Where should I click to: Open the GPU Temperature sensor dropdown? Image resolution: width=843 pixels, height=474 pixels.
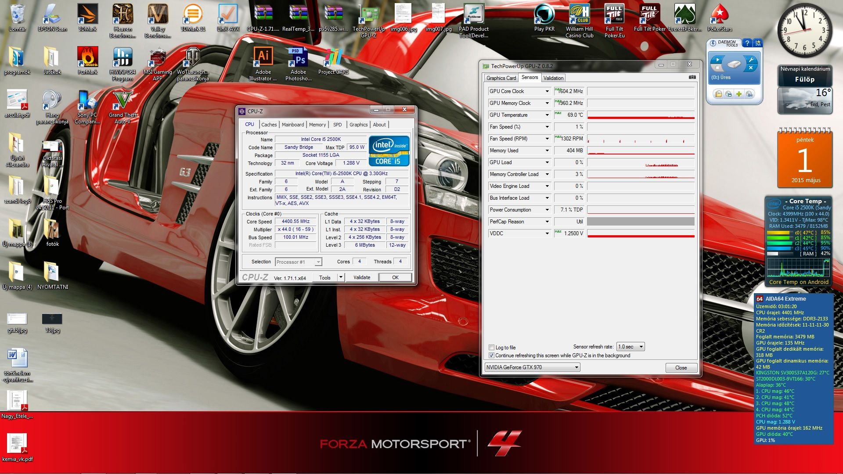(547, 115)
